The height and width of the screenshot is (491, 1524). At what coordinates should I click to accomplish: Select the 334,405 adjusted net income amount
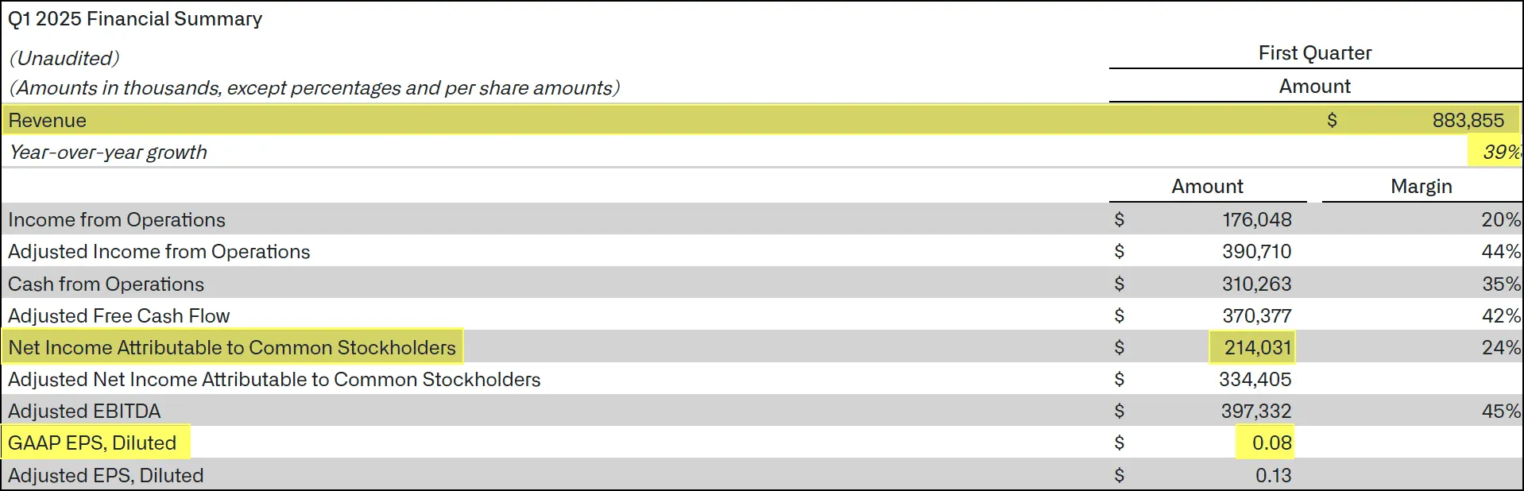[1255, 380]
